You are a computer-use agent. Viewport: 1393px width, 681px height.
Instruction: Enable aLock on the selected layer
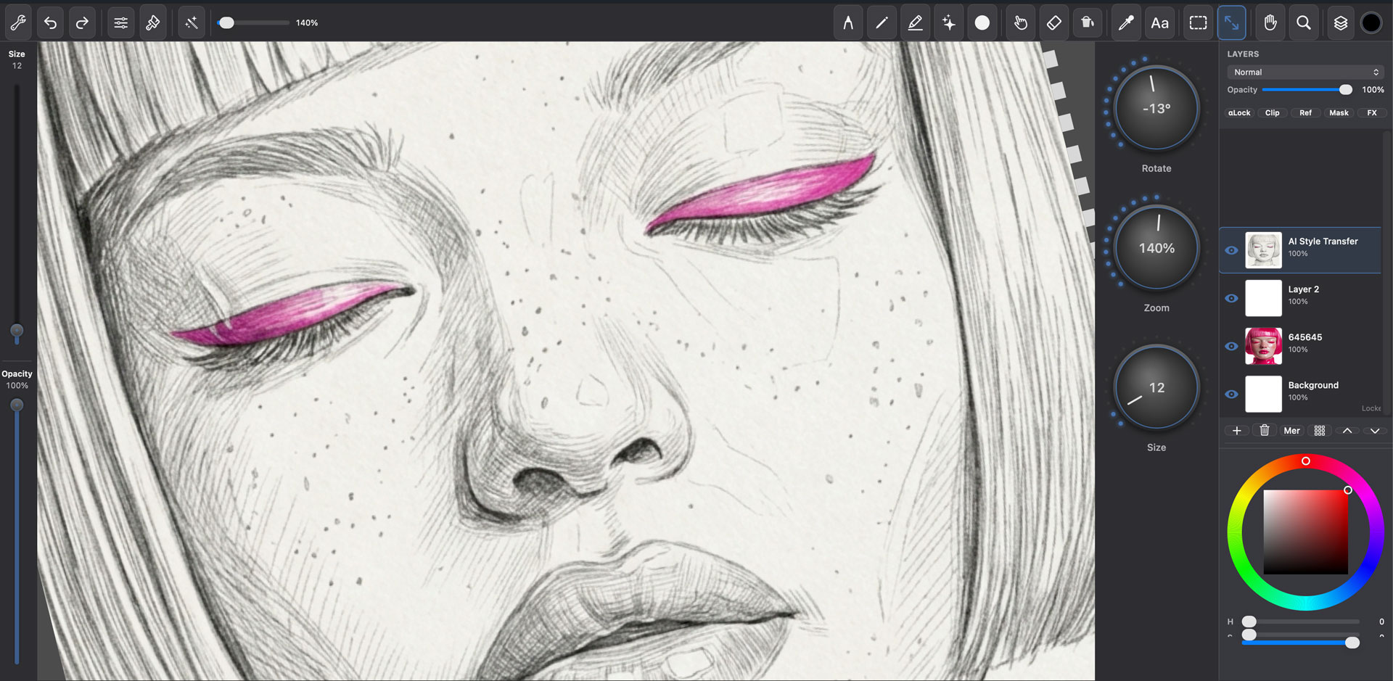tap(1238, 112)
